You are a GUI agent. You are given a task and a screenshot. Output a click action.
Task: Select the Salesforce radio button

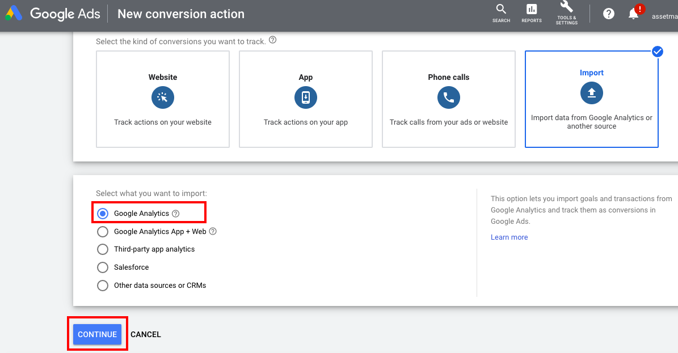point(103,267)
